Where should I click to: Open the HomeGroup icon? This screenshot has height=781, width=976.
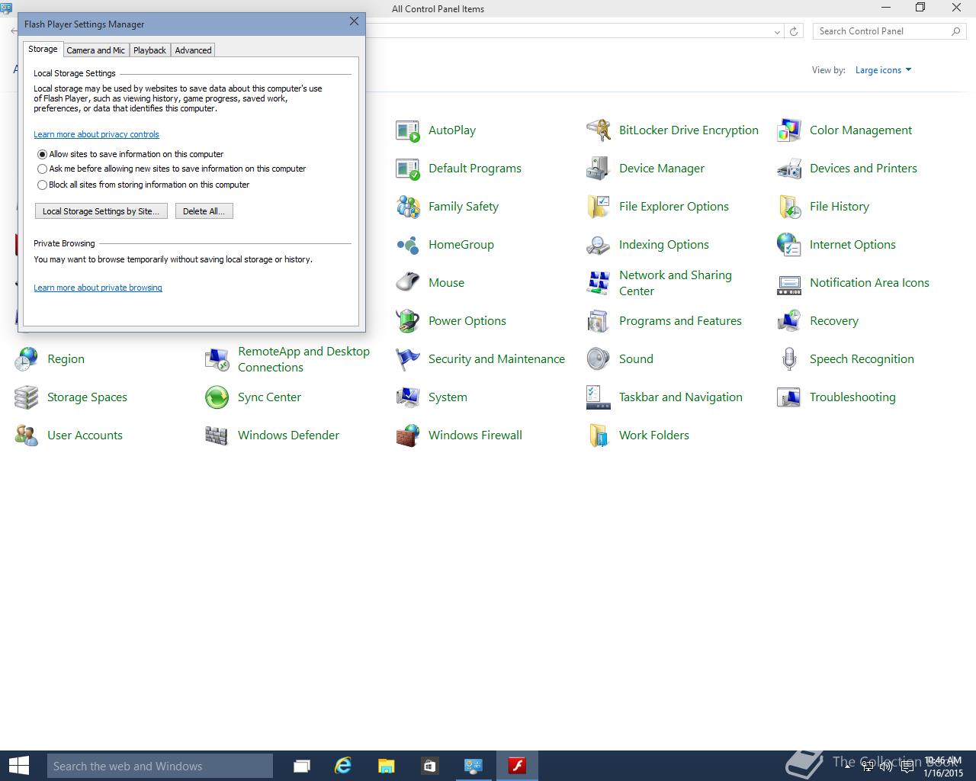click(x=408, y=245)
